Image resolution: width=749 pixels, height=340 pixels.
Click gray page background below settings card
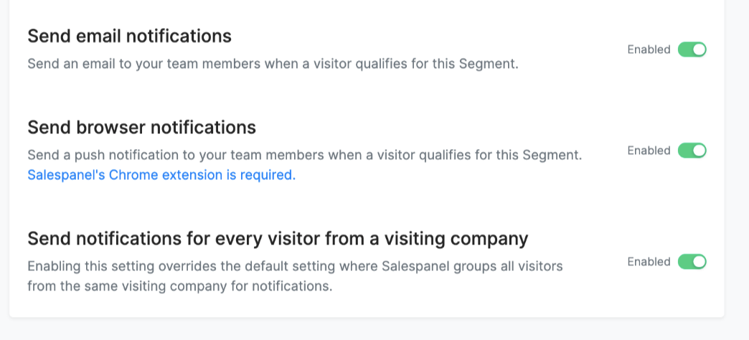pyautogui.click(x=367, y=329)
